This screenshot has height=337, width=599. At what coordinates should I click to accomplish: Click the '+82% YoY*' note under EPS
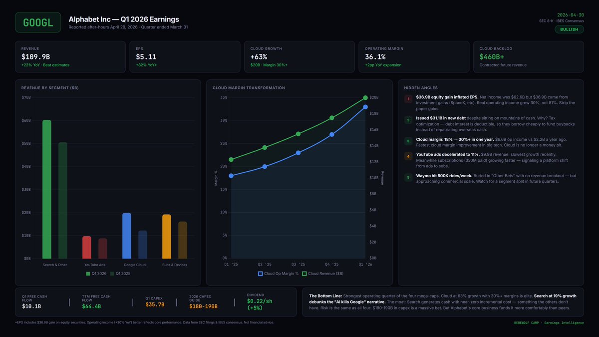coord(146,65)
